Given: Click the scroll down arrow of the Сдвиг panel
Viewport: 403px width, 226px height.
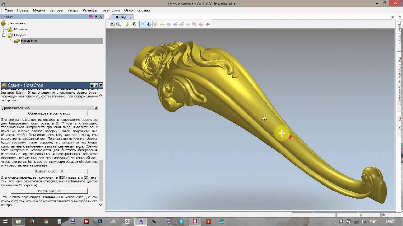Looking at the screenshot, I should point(101,204).
